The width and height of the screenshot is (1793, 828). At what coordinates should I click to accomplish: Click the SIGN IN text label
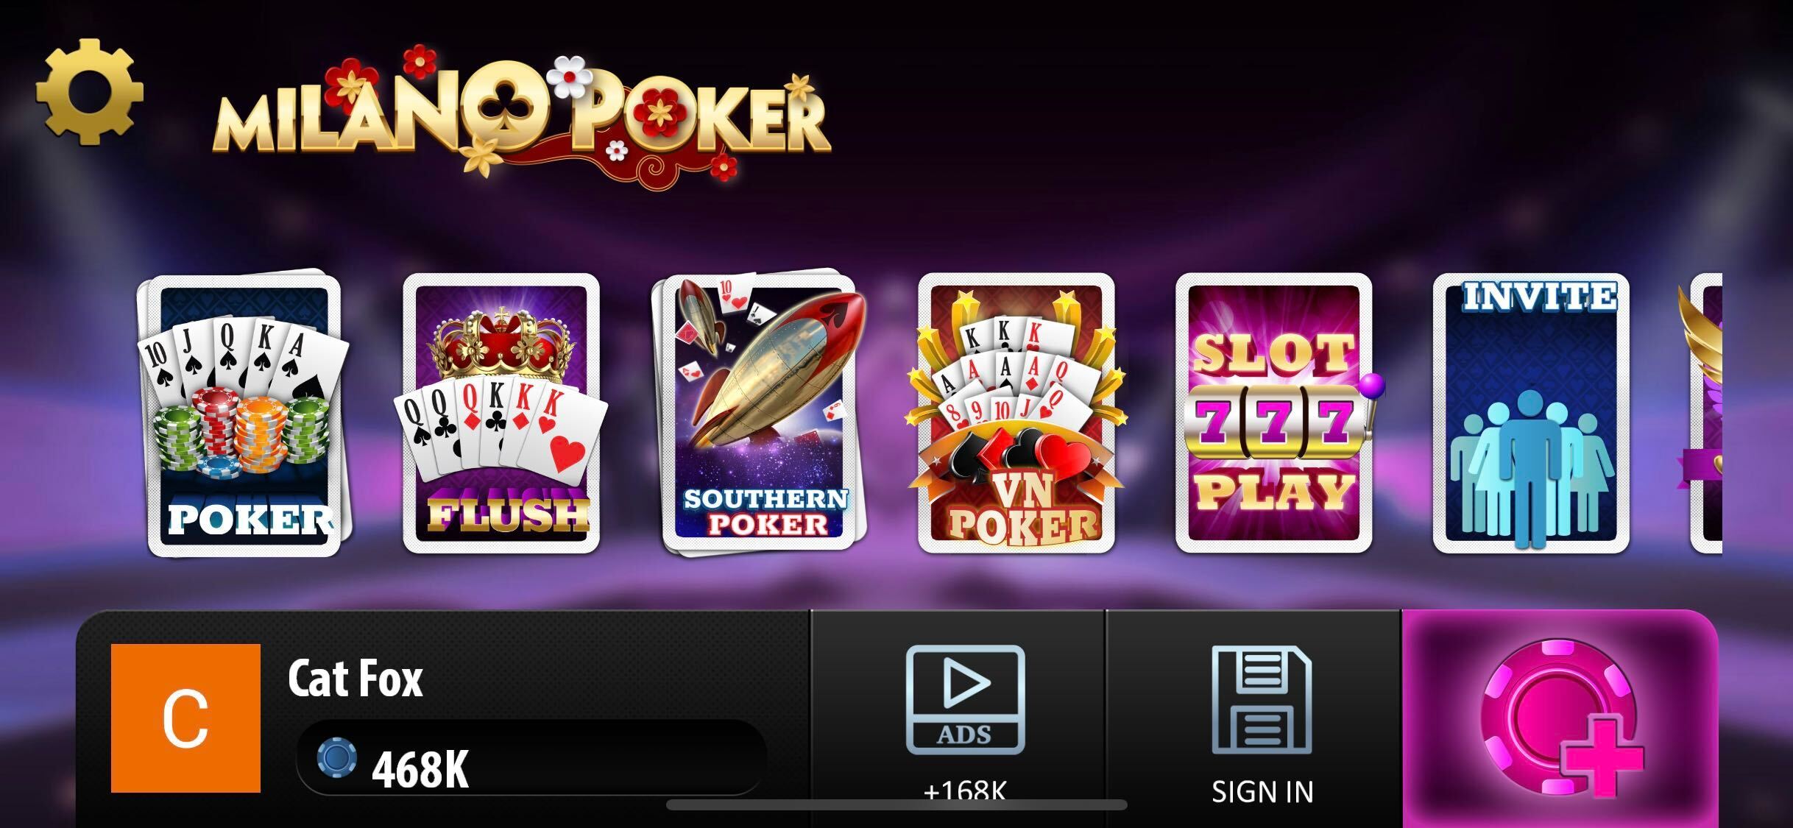point(1262,792)
